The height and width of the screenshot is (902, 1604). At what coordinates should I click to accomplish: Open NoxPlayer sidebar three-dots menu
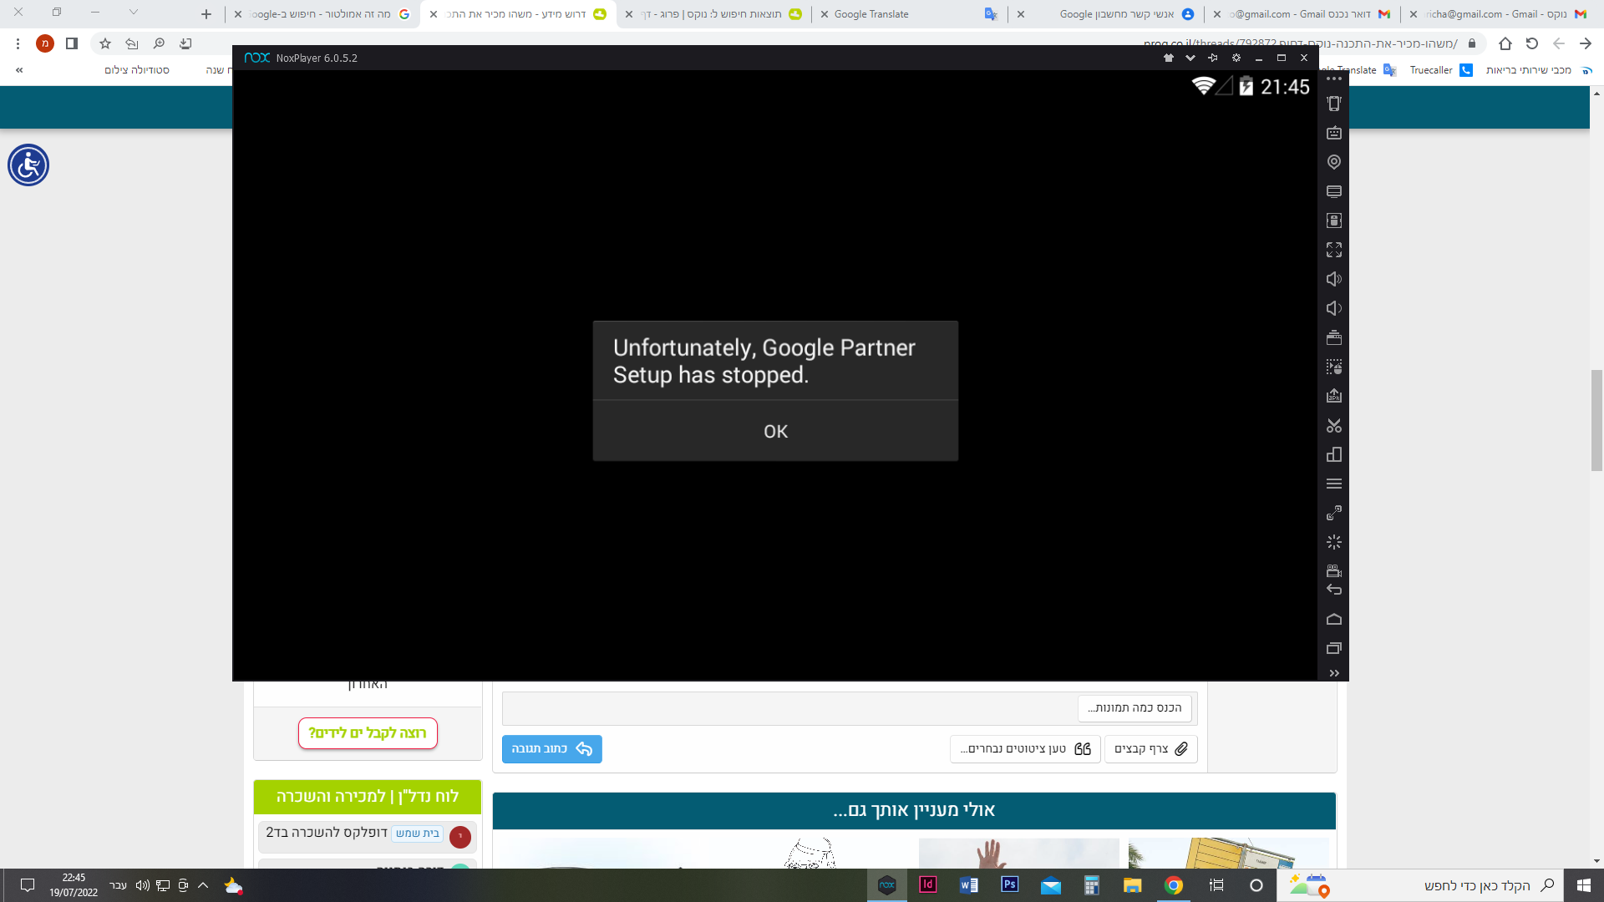(x=1334, y=79)
